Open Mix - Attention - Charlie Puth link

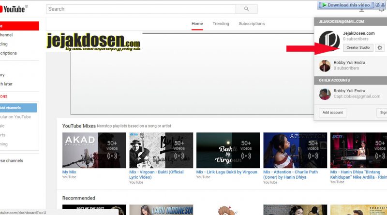point(291,174)
